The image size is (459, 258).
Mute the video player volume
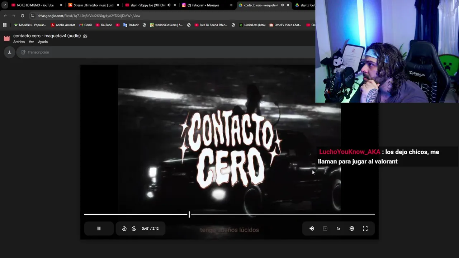tap(312, 229)
